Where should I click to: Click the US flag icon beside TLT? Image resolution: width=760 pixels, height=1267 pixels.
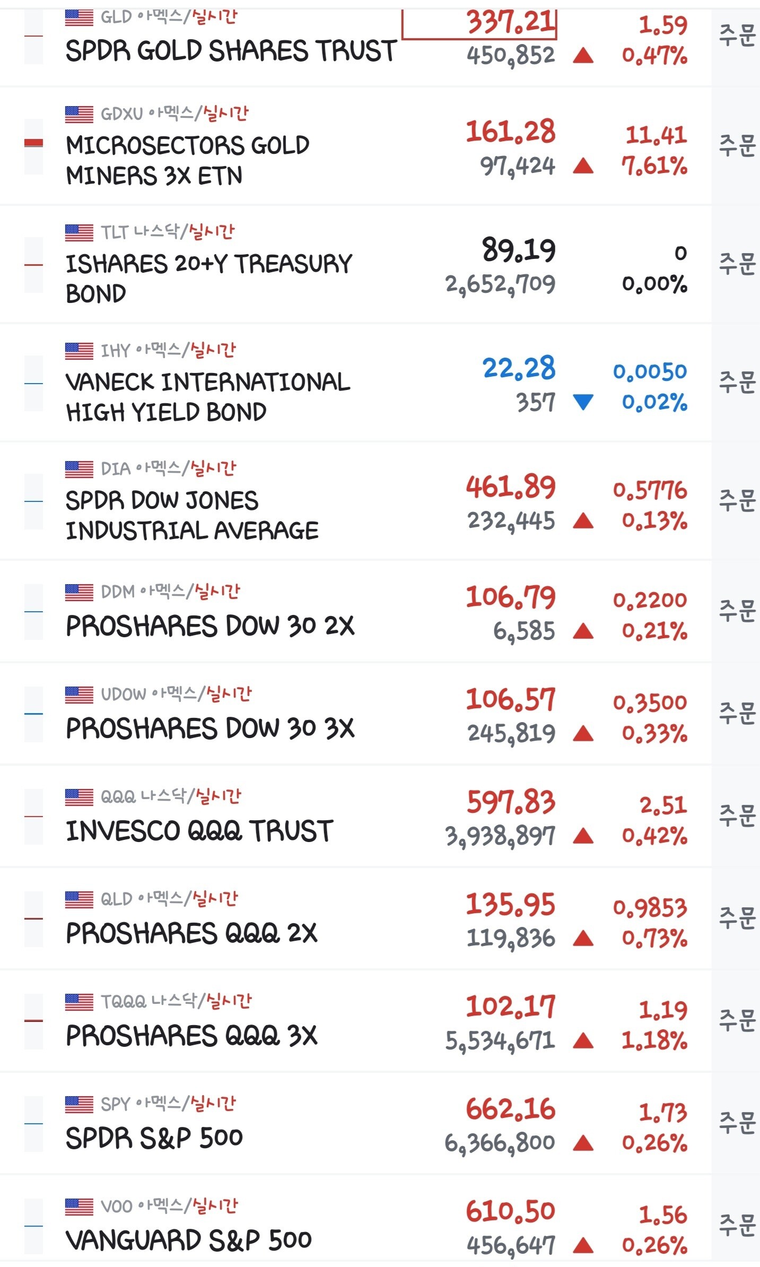79,233
